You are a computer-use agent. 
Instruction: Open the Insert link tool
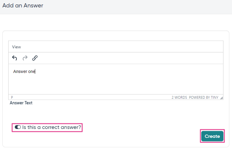35,58
